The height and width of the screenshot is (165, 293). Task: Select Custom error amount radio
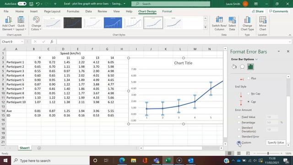click(x=239, y=143)
